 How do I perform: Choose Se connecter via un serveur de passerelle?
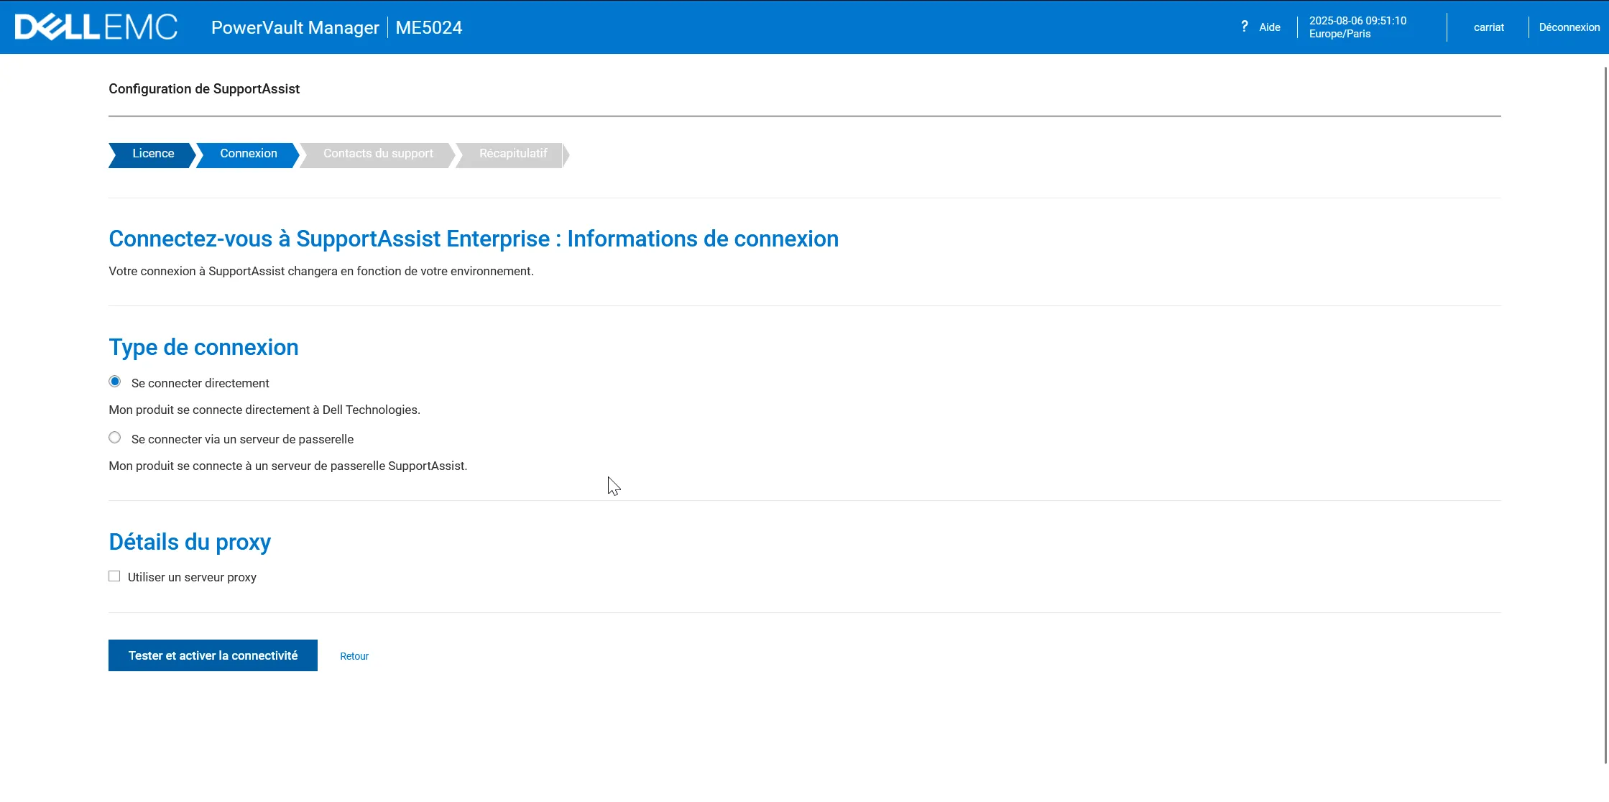[x=115, y=438]
